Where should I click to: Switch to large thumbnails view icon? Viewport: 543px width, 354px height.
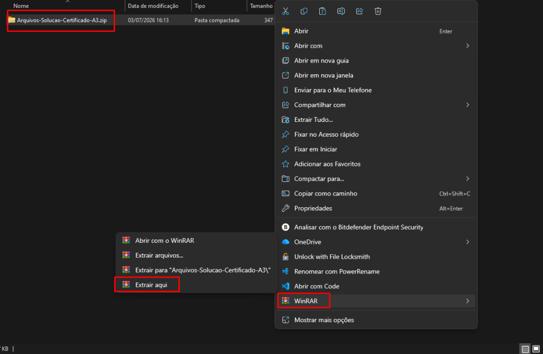(536, 349)
